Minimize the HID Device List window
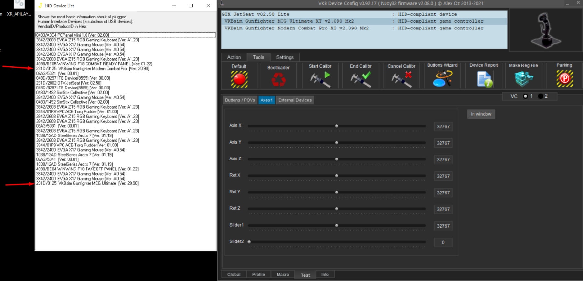 [174, 6]
